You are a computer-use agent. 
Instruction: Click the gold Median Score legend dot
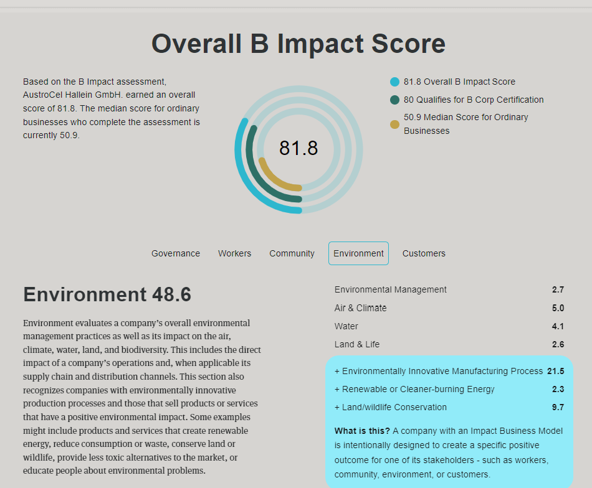point(394,124)
